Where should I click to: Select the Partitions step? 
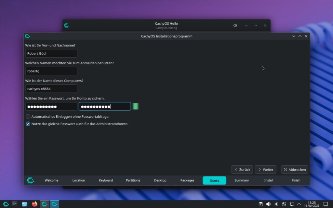point(133,180)
